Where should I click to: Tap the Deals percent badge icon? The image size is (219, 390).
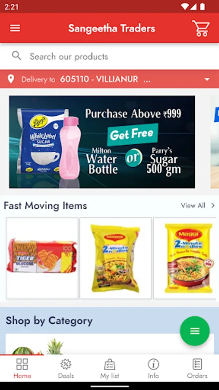(66, 364)
